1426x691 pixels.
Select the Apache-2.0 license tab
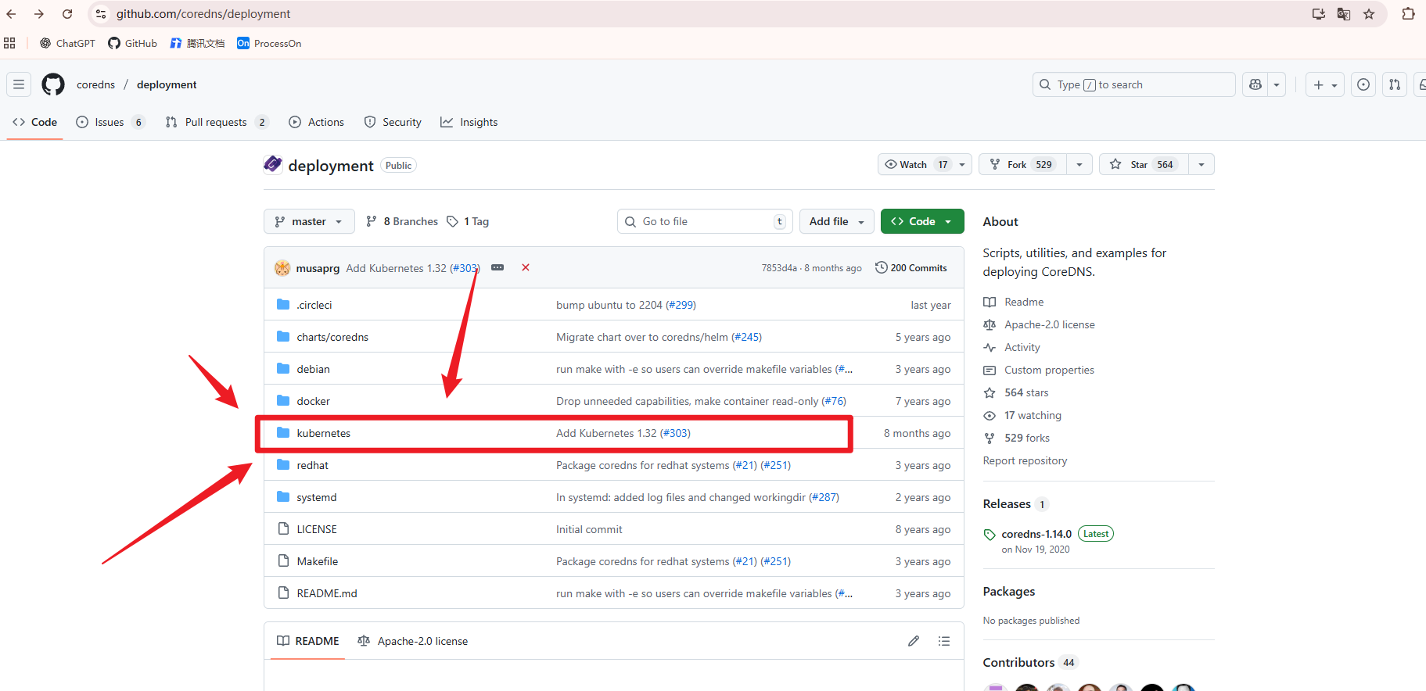[x=412, y=641]
